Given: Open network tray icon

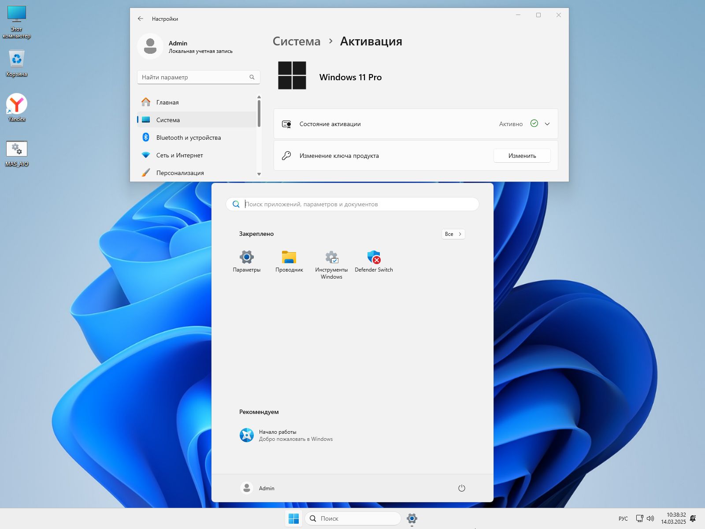Looking at the screenshot, I should [x=639, y=518].
